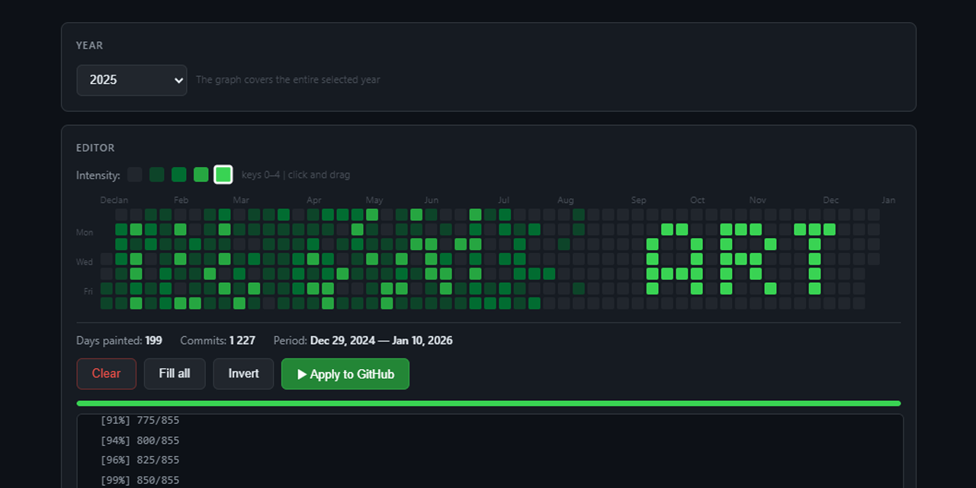Select intensity level 1 dark green swatch
Viewport: 976px width, 488px height.
[157, 175]
